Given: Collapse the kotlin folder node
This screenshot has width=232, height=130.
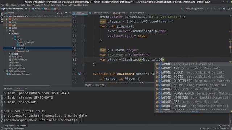Looking at the screenshot, I should click(x=12, y=39).
